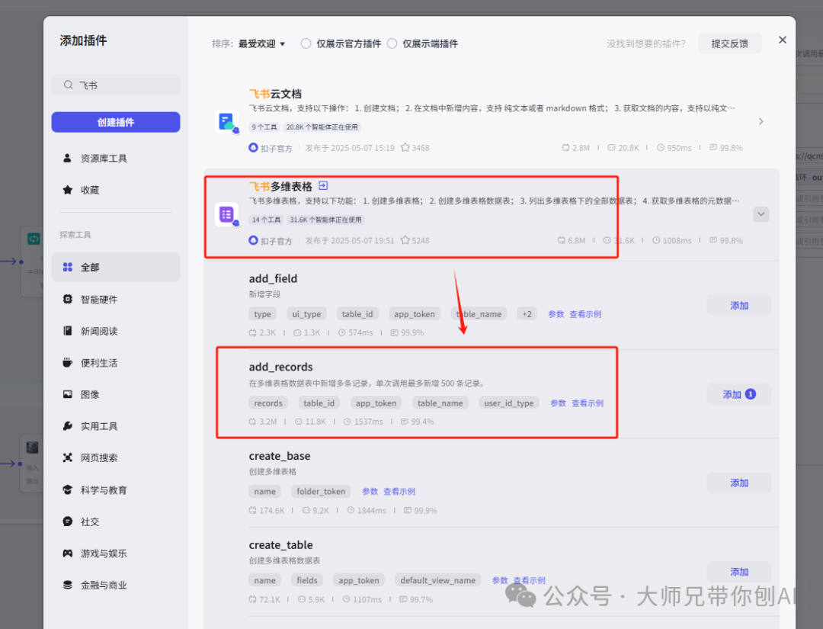Click the 游戏与娱乐 gamepad icon
This screenshot has height=629, width=823.
[x=67, y=553]
